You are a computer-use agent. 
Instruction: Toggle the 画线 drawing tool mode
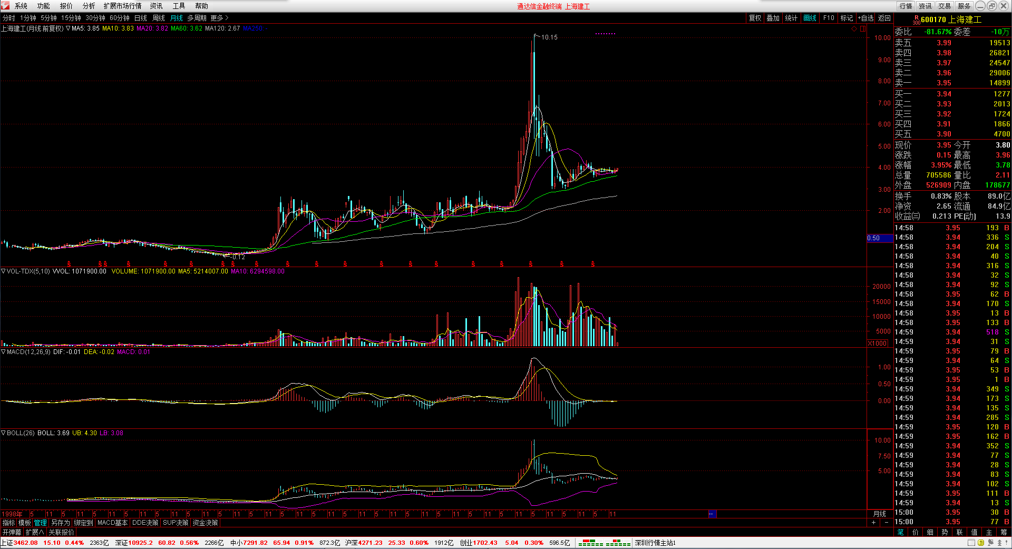pyautogui.click(x=810, y=18)
